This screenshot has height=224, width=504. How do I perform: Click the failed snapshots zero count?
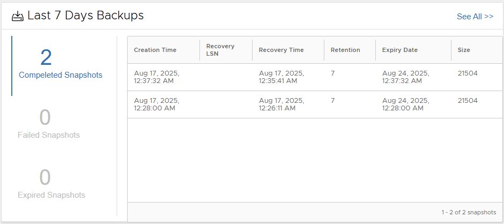point(46,117)
